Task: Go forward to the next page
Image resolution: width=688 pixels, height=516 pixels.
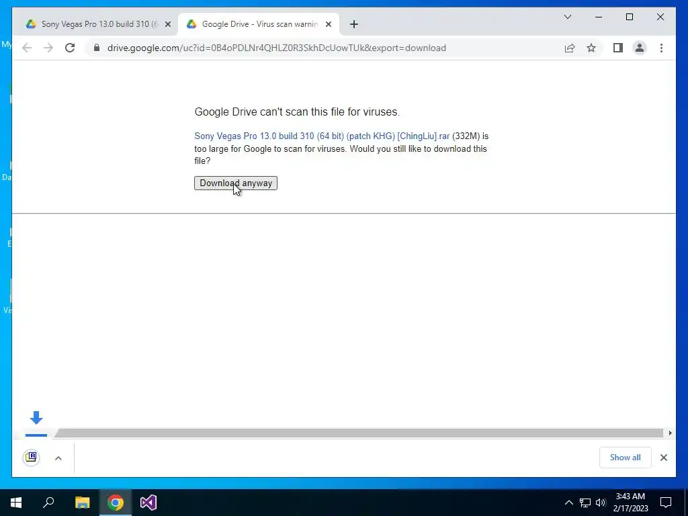Action: [x=48, y=48]
